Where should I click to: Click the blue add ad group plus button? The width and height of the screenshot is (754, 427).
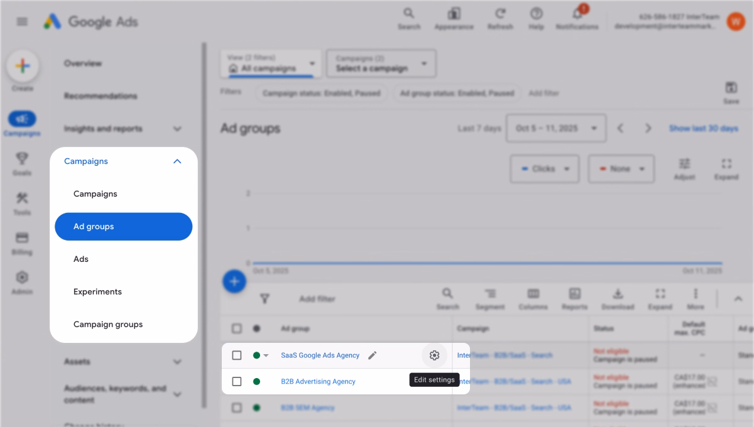pyautogui.click(x=234, y=281)
